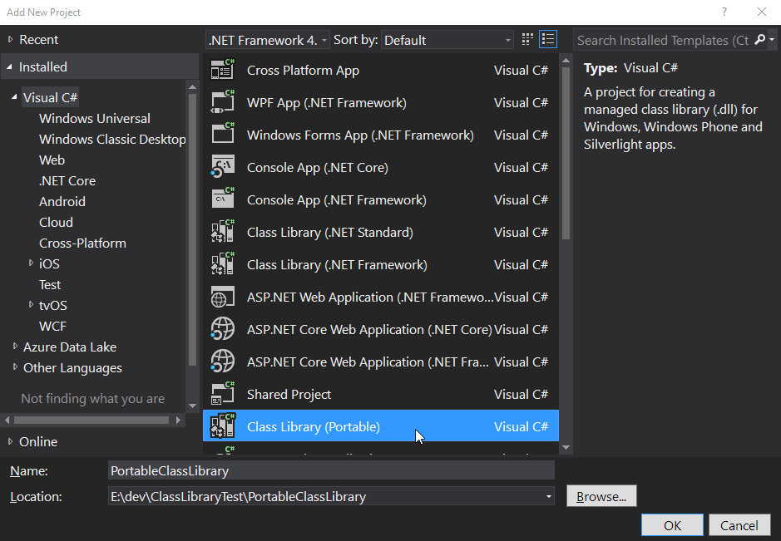
Task: Click the category tree horizontal scrollbar
Action: point(91,420)
